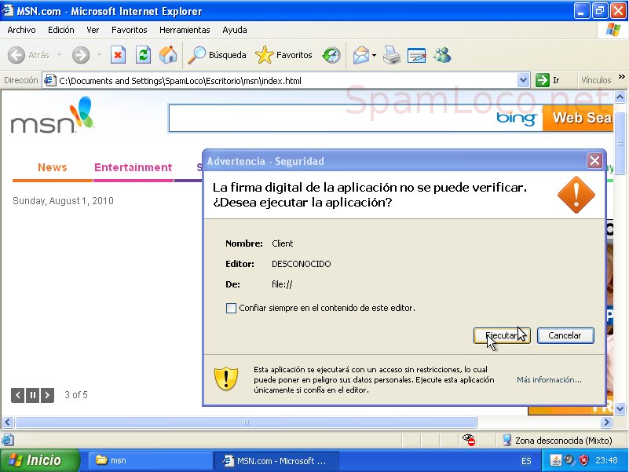Screen dimensions: 629x472
Task: Pause the MSN slideshow
Action: click(x=32, y=395)
